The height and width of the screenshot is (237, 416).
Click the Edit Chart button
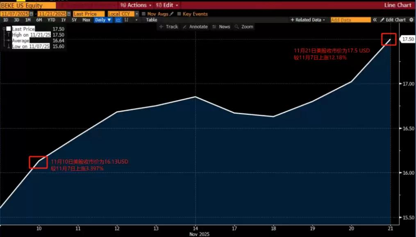[x=393, y=20]
